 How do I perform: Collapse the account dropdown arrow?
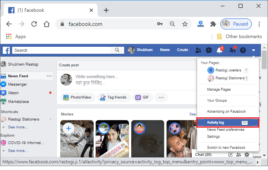coord(254,50)
